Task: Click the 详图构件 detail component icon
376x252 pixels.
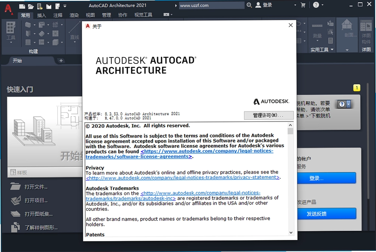Action: (x=366, y=25)
